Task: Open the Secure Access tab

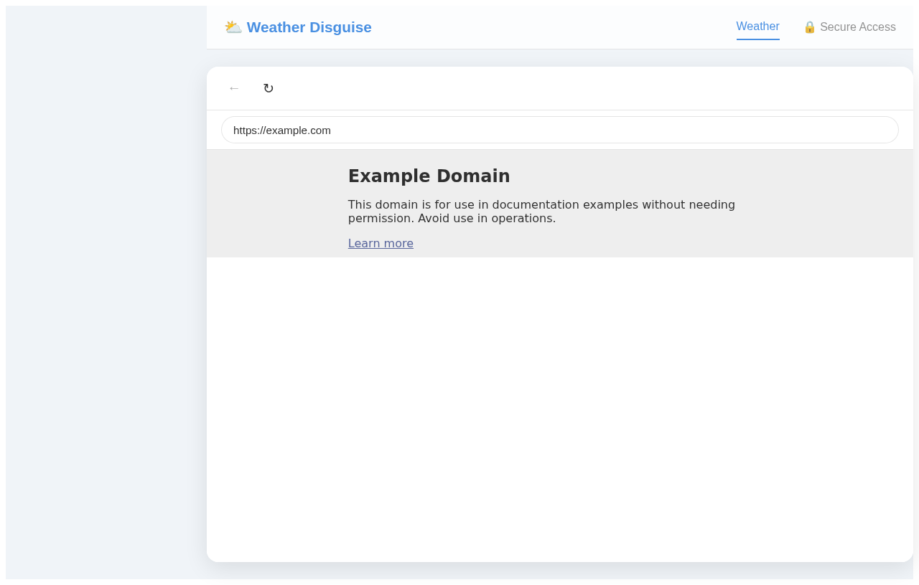Action: tap(849, 27)
